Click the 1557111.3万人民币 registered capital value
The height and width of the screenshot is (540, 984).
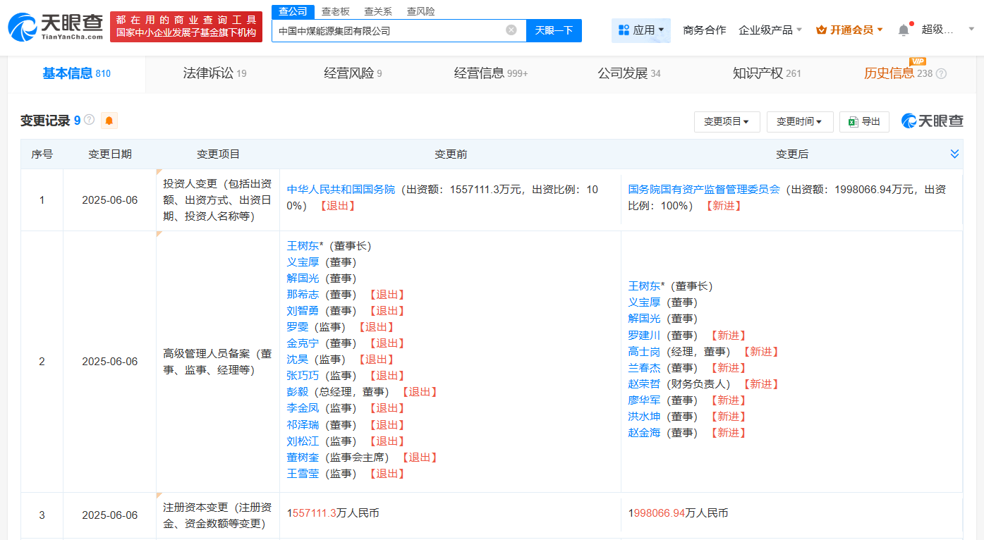tap(333, 513)
